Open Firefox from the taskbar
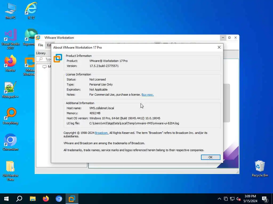Image resolution: width=273 pixels, height=204 pixels. [x=46, y=199]
